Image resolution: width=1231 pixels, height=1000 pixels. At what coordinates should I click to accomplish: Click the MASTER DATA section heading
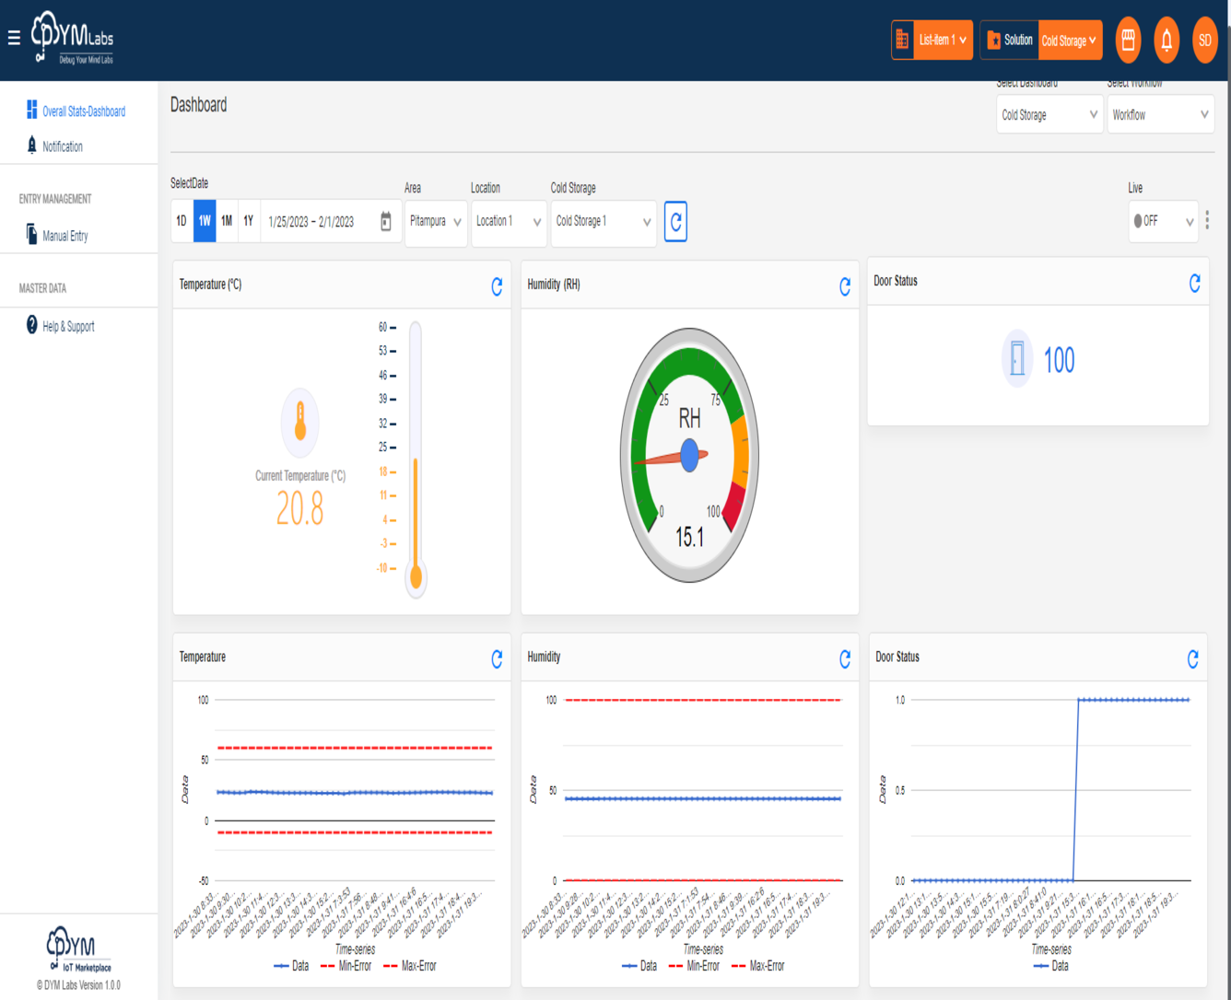coord(42,288)
